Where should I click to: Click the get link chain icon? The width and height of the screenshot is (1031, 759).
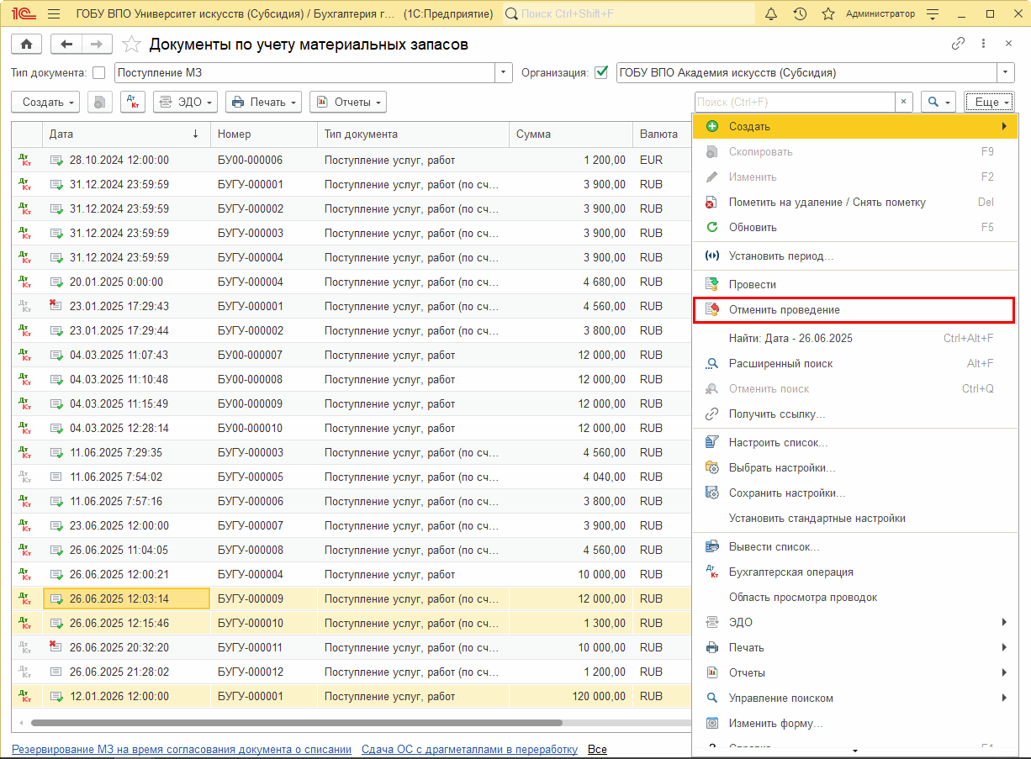958,44
